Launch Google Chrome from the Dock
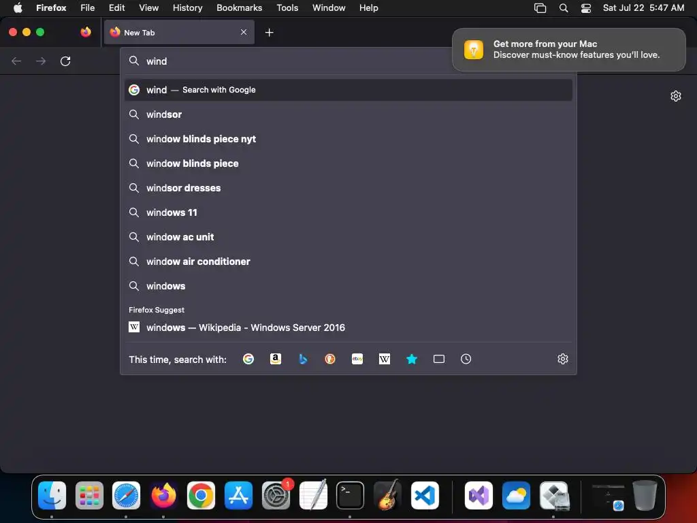Viewport: 697px width, 523px height. coord(201,496)
